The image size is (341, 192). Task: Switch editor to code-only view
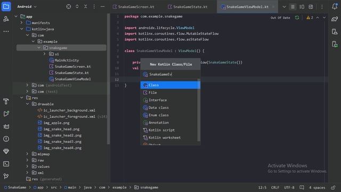293,7
